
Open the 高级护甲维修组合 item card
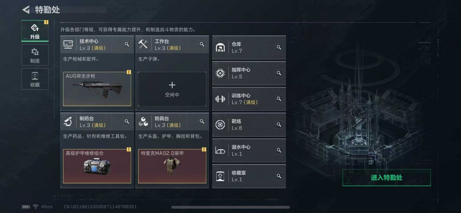pyautogui.click(x=97, y=166)
